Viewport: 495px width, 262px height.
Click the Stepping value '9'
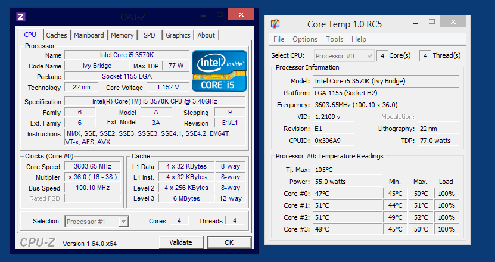pos(230,112)
